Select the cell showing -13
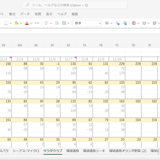 [85, 92]
